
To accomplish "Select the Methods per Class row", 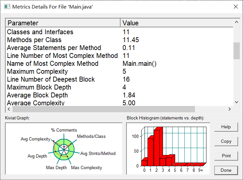I will pos(119,40).
